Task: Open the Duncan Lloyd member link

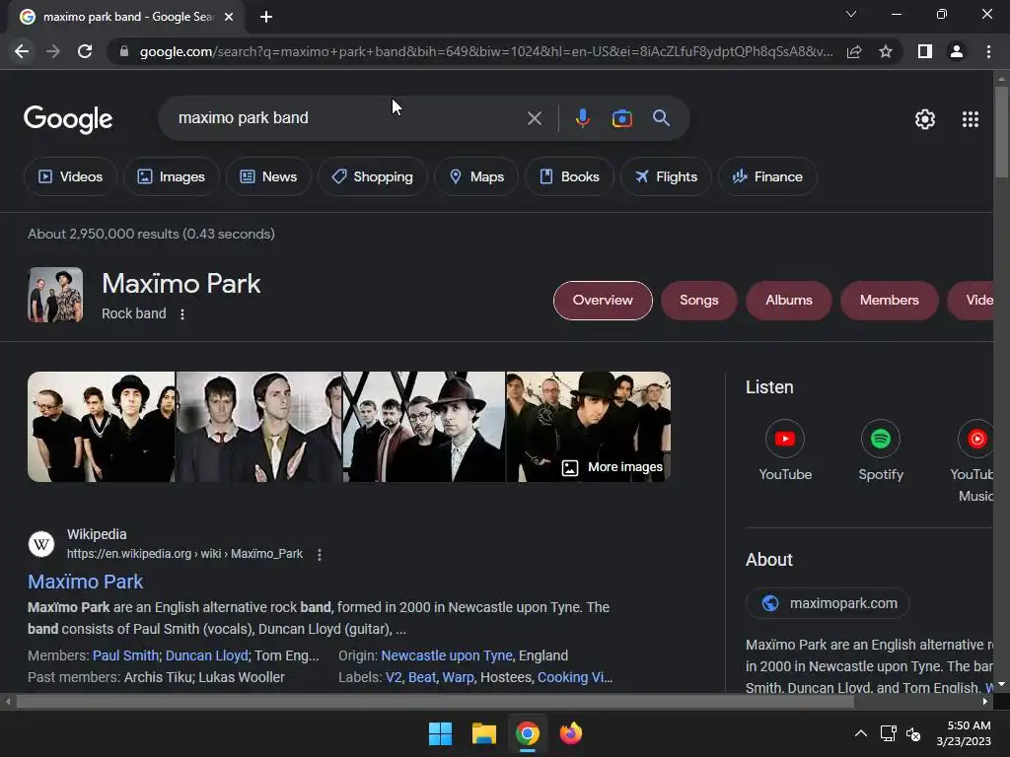Action: point(207,655)
